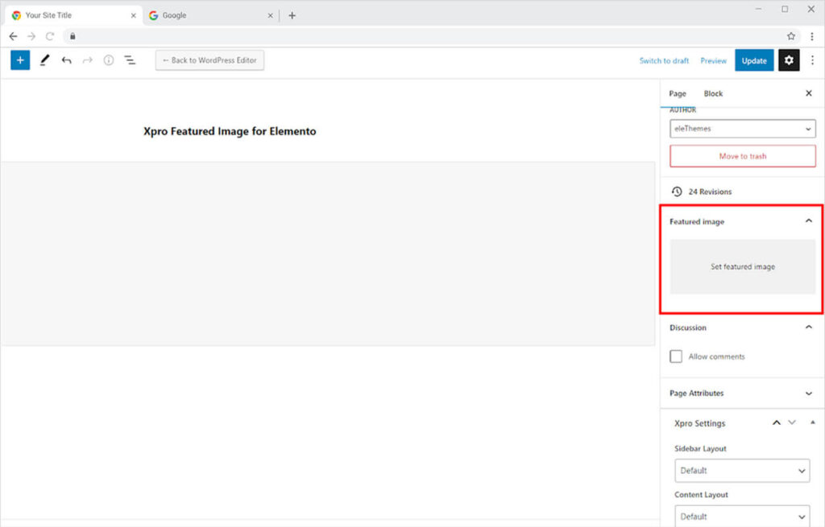The image size is (825, 527).
Task: Open the document info Details icon
Action: (109, 60)
